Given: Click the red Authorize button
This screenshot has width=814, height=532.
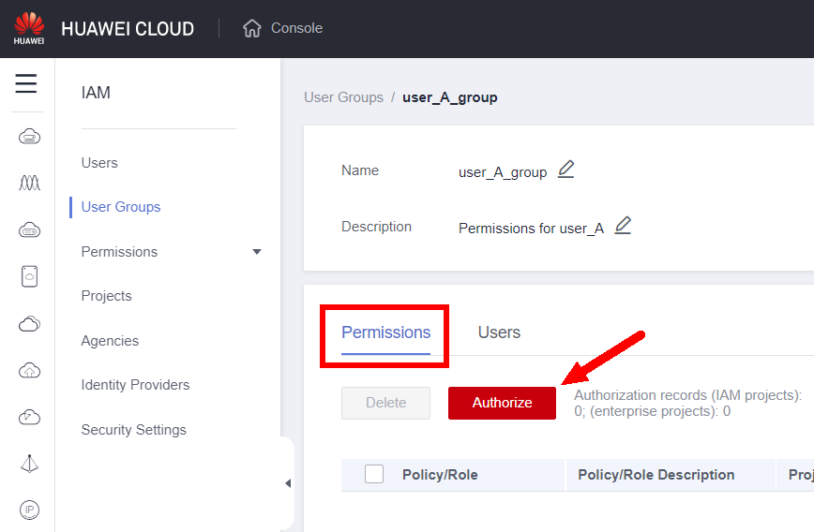Looking at the screenshot, I should (502, 403).
